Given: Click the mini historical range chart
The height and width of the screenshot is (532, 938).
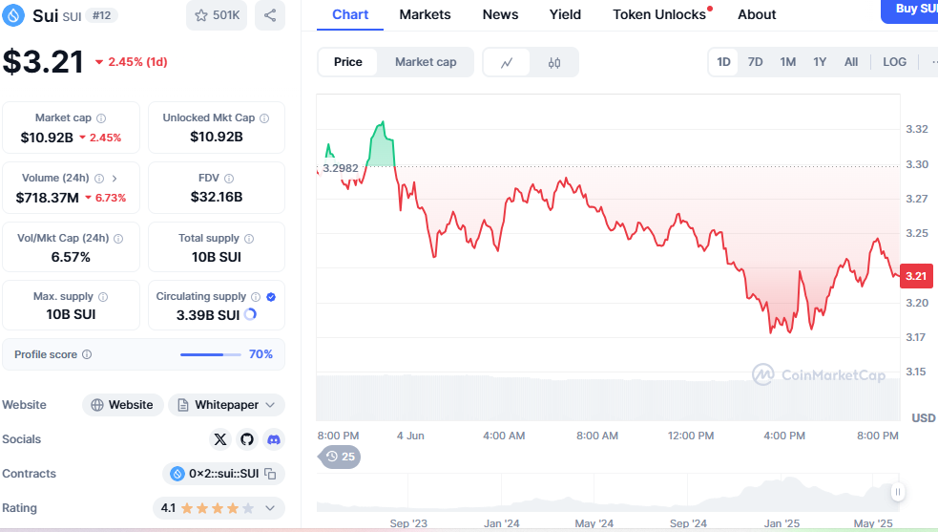Looking at the screenshot, I should pos(609,493).
